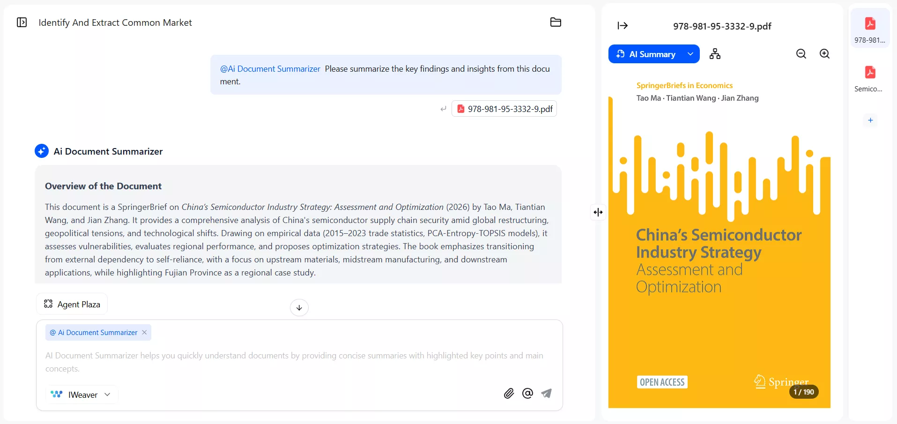The height and width of the screenshot is (424, 897).
Task: Open Agent Plaza
Action: click(x=72, y=304)
